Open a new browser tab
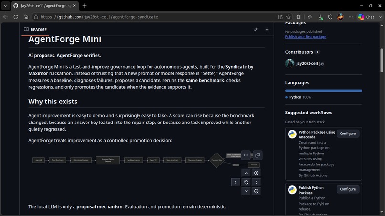This screenshot has width=385, height=216. (85, 6)
